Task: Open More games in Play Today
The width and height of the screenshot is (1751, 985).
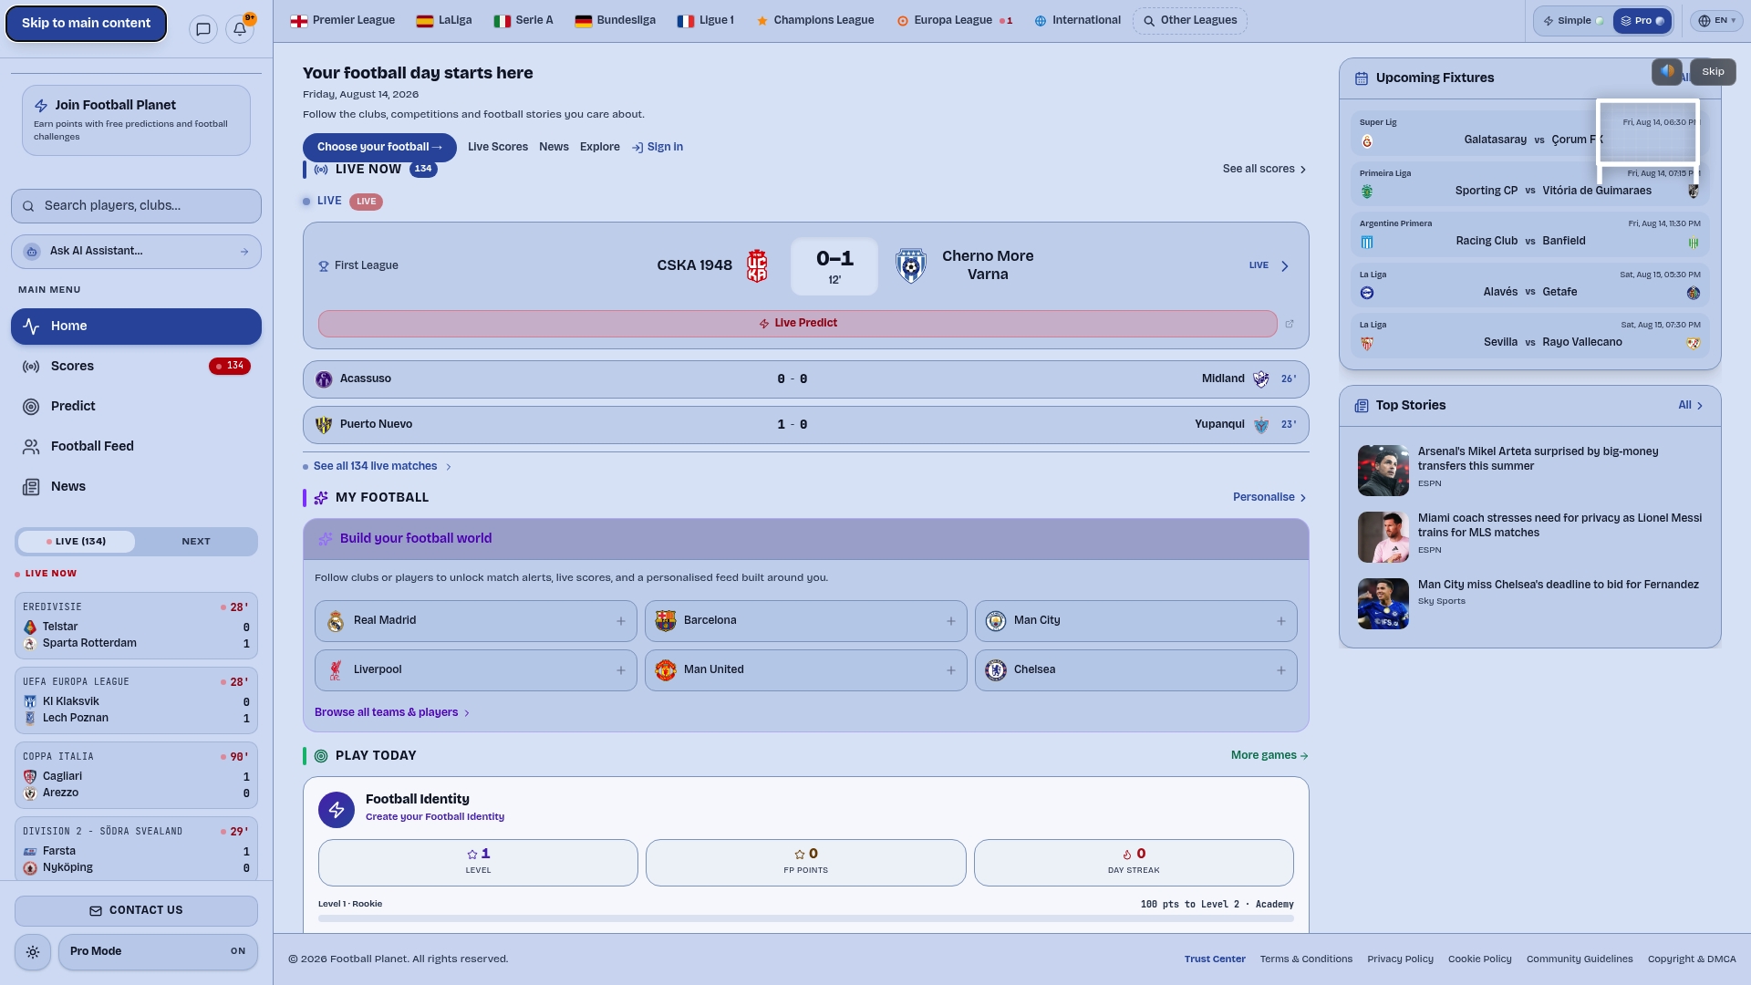Action: click(1269, 756)
